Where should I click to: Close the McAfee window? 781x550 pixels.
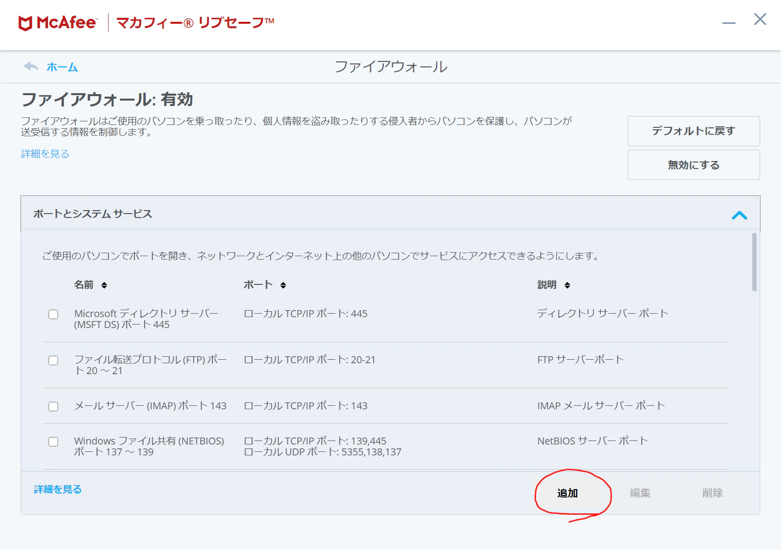tap(760, 19)
